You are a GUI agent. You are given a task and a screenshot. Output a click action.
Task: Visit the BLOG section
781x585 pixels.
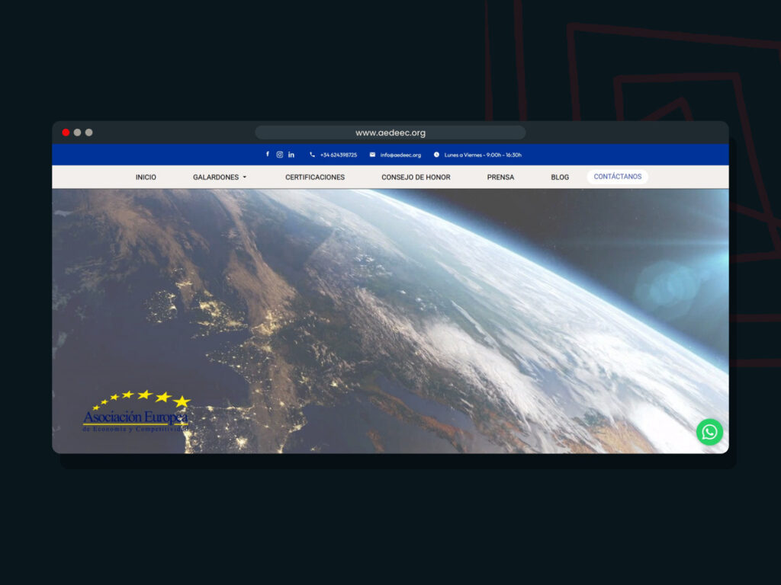(560, 177)
